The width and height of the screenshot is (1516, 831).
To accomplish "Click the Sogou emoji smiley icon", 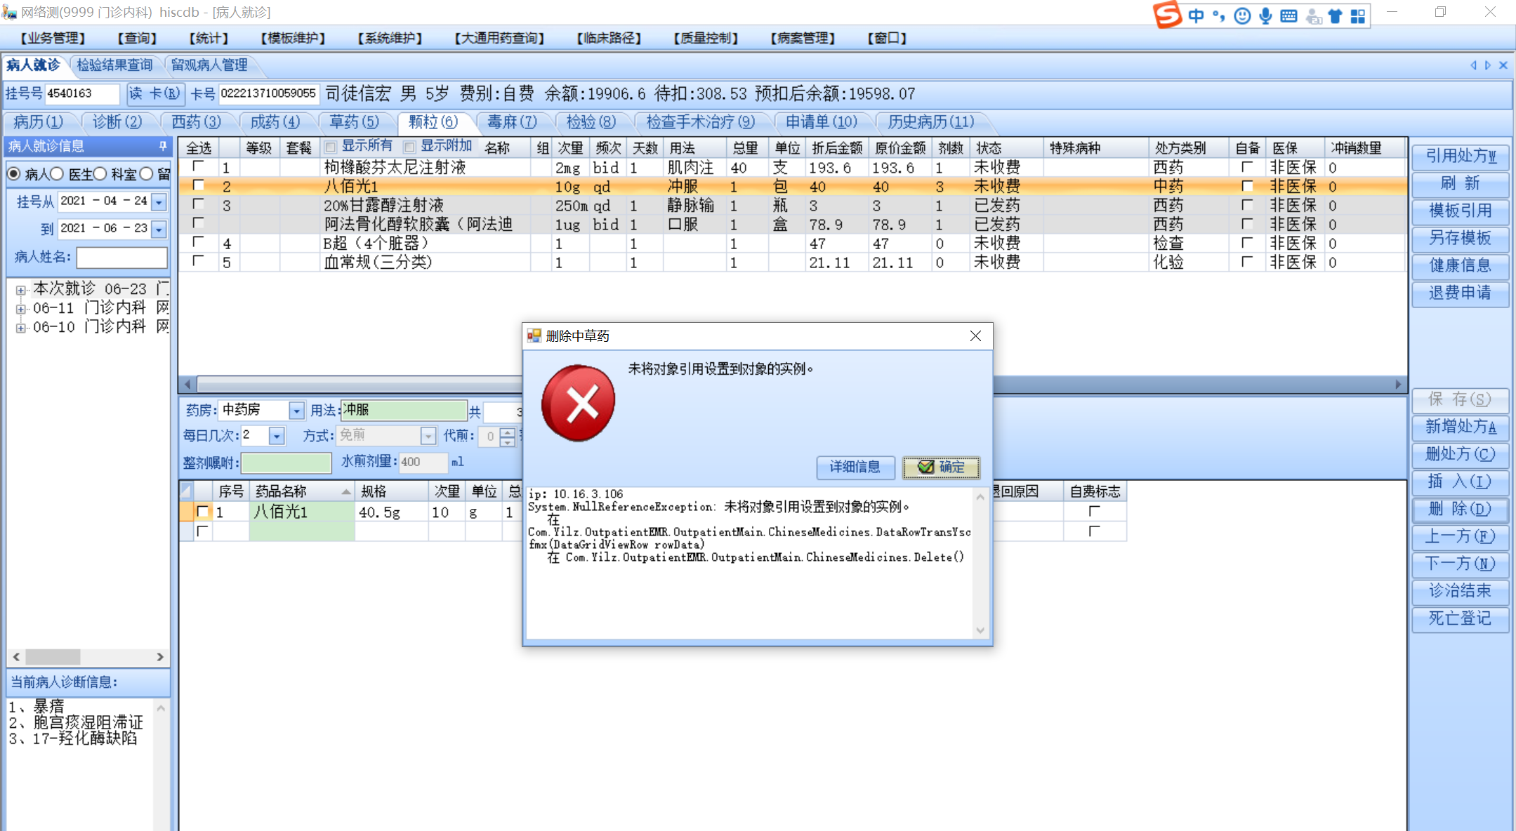I will (1242, 15).
